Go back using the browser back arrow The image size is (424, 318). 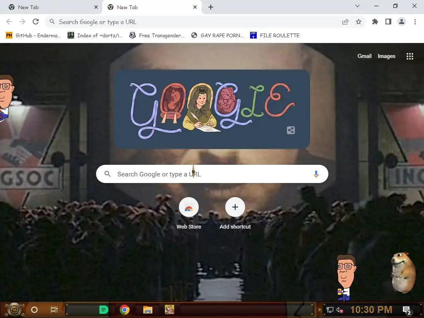coord(9,22)
